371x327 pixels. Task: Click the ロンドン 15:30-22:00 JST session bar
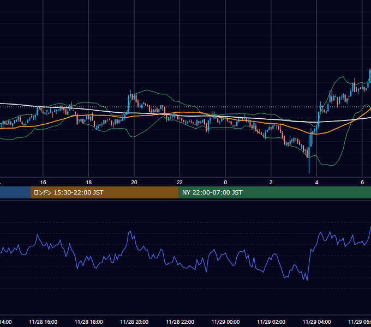tap(105, 192)
